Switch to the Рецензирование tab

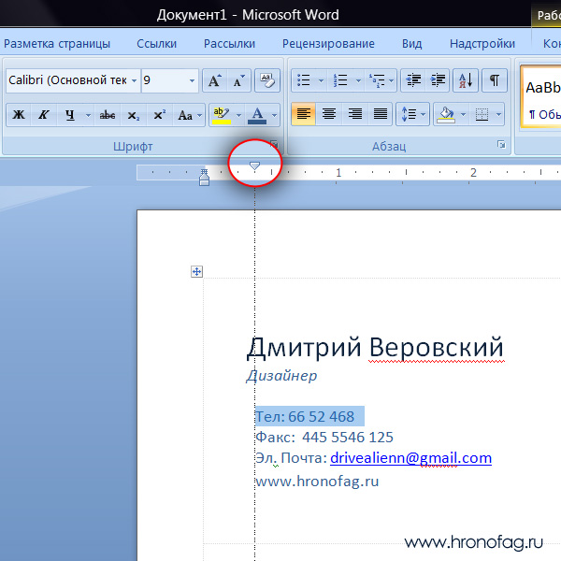tap(328, 43)
